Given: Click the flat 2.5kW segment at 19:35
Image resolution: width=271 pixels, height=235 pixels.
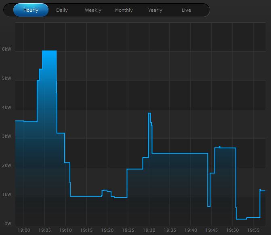Looking at the screenshot, I should tap(180, 153).
